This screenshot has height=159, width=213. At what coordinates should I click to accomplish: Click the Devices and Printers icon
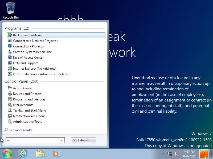10,94
